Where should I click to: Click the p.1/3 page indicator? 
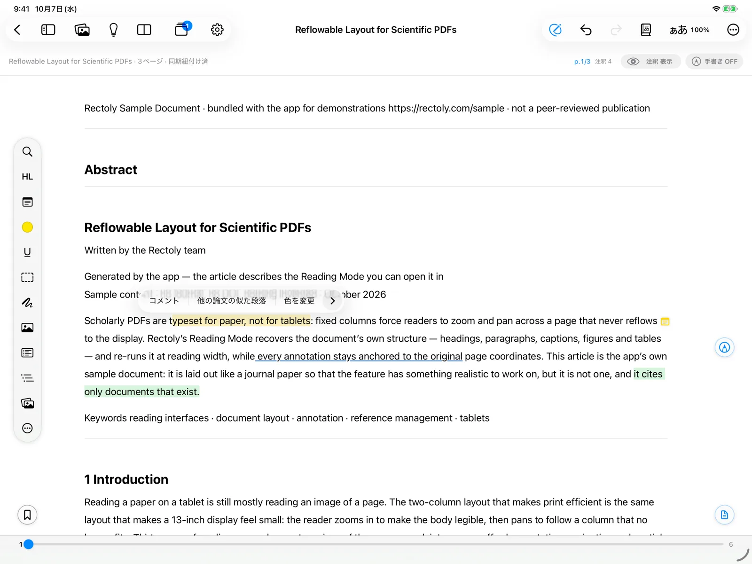pyautogui.click(x=582, y=62)
